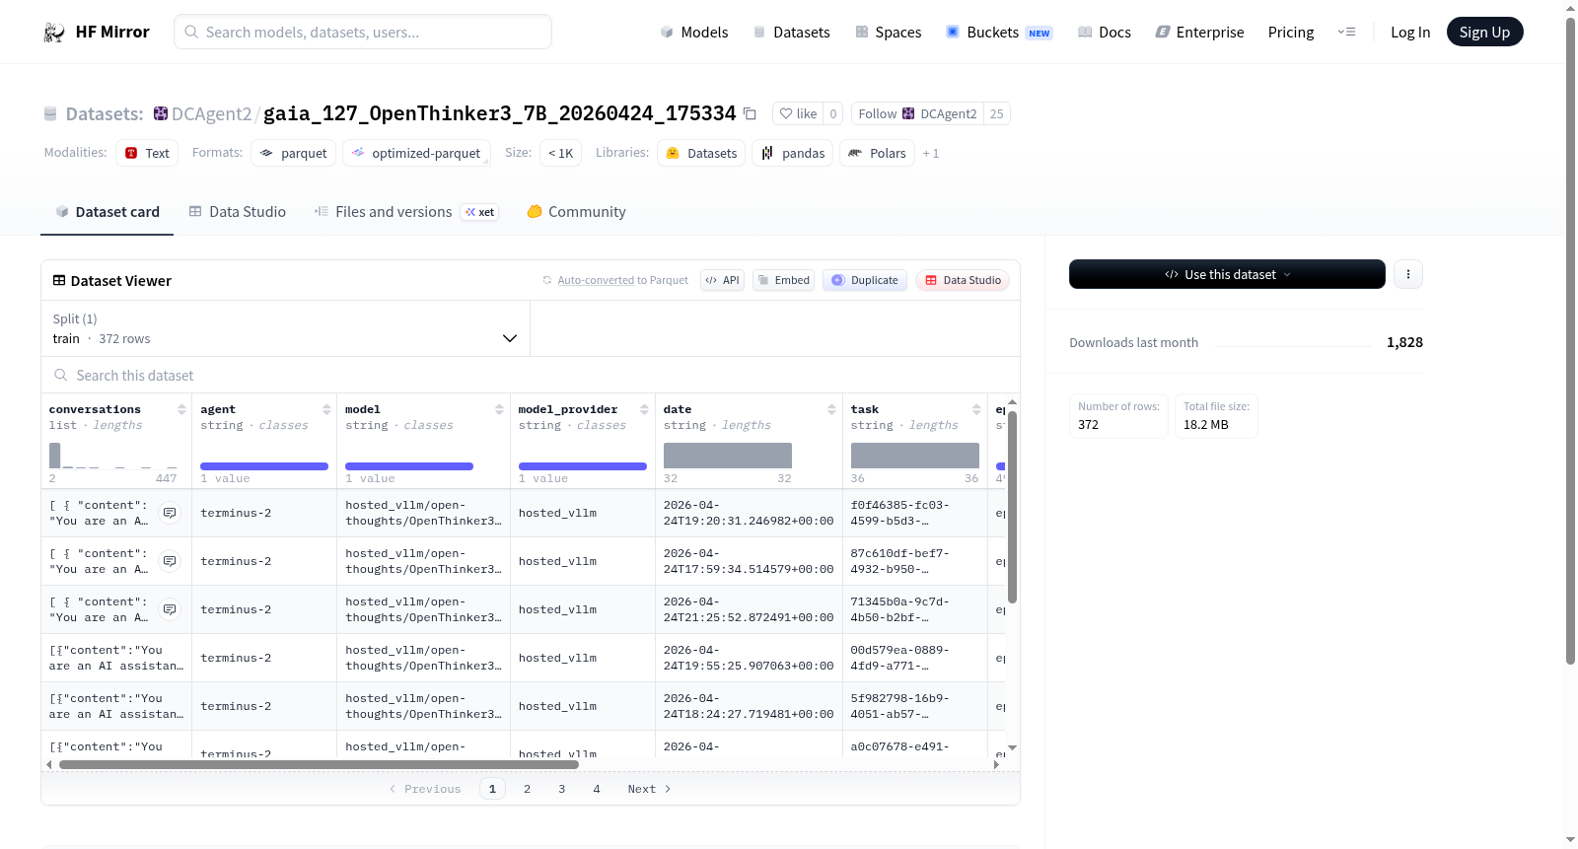
Task: Open Data Studio from viewer header
Action: pyautogui.click(x=963, y=280)
